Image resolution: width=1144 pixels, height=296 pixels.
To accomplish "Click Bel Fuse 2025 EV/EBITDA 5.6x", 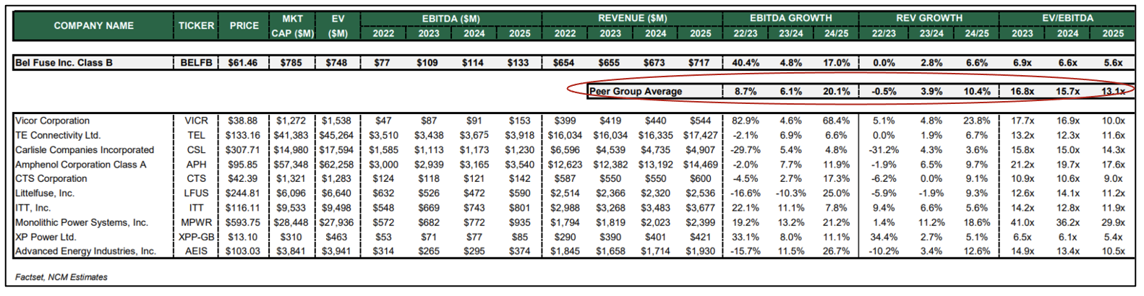I will click(x=1114, y=63).
